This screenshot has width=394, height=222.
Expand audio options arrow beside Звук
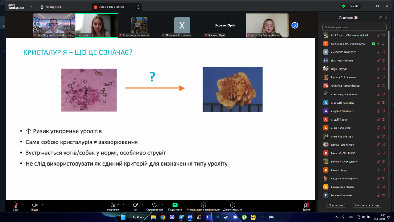[22, 205]
